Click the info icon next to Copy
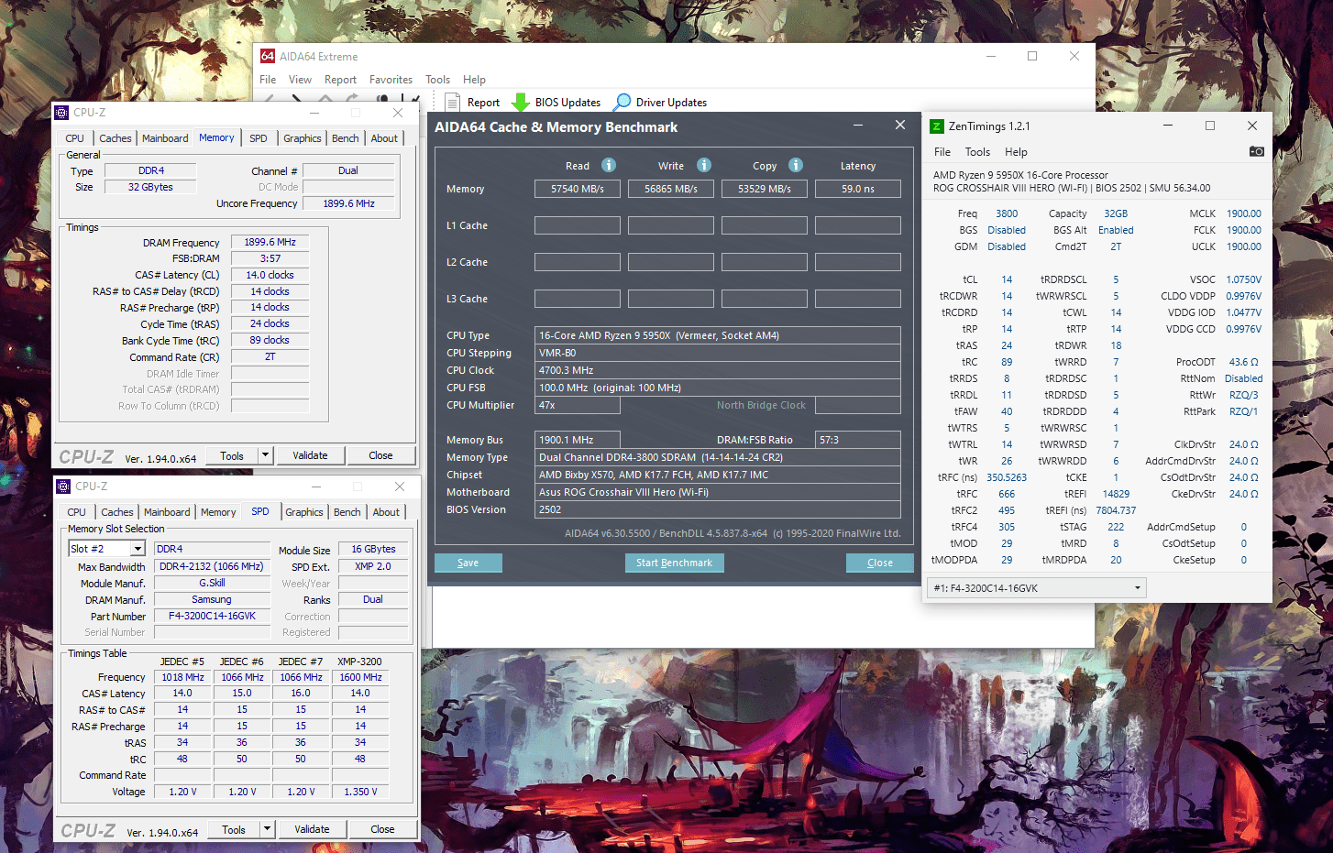 [796, 165]
